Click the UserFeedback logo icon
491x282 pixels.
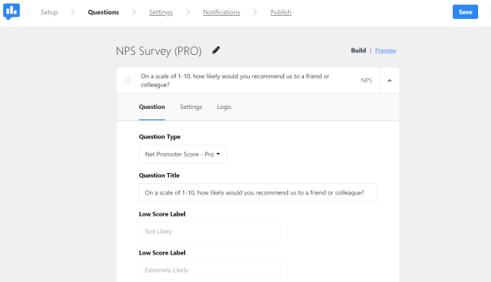point(12,12)
